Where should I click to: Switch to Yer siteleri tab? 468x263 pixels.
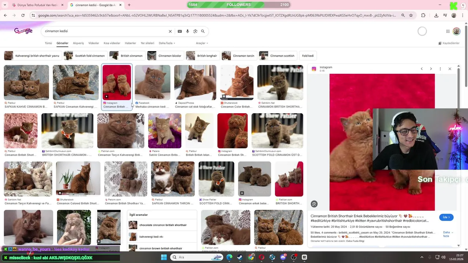click(147, 43)
